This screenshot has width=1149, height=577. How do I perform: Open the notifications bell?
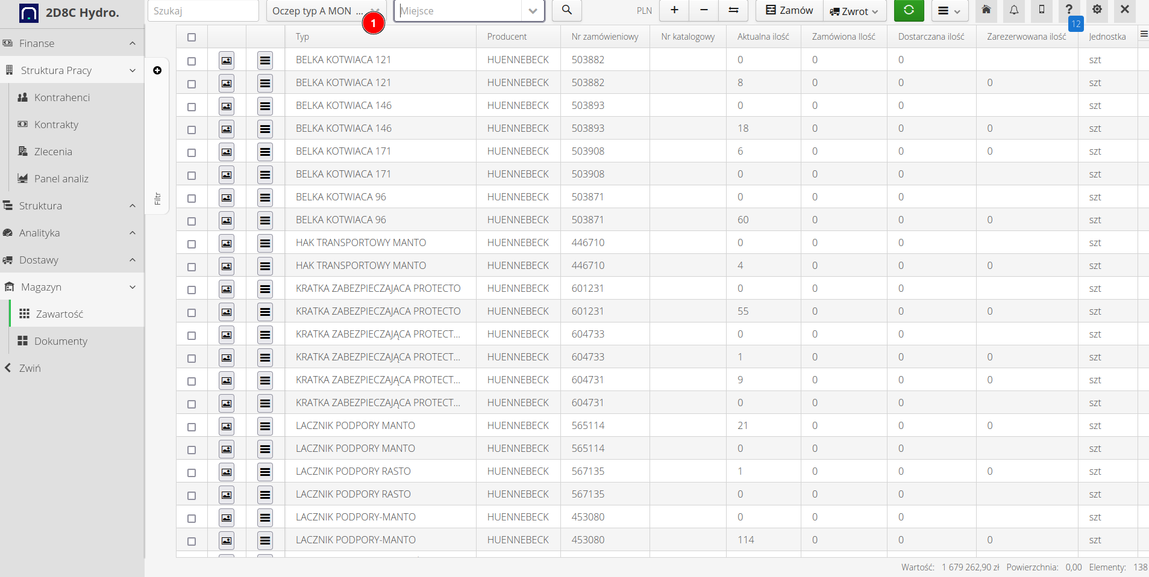1014,10
